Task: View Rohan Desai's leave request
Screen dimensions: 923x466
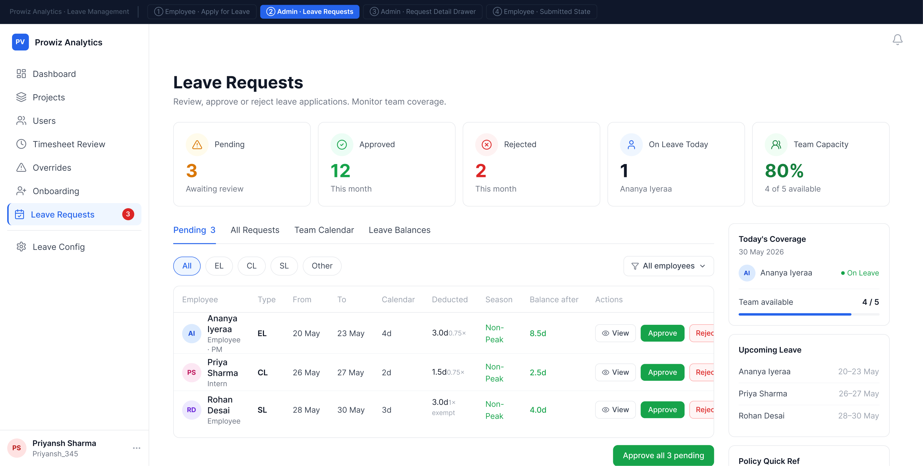Action: click(615, 410)
